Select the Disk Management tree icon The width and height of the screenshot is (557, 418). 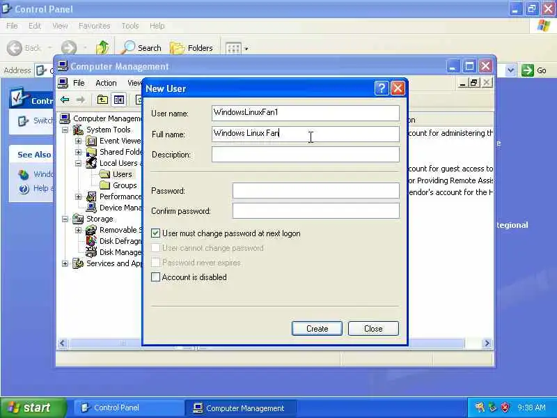[x=91, y=252]
